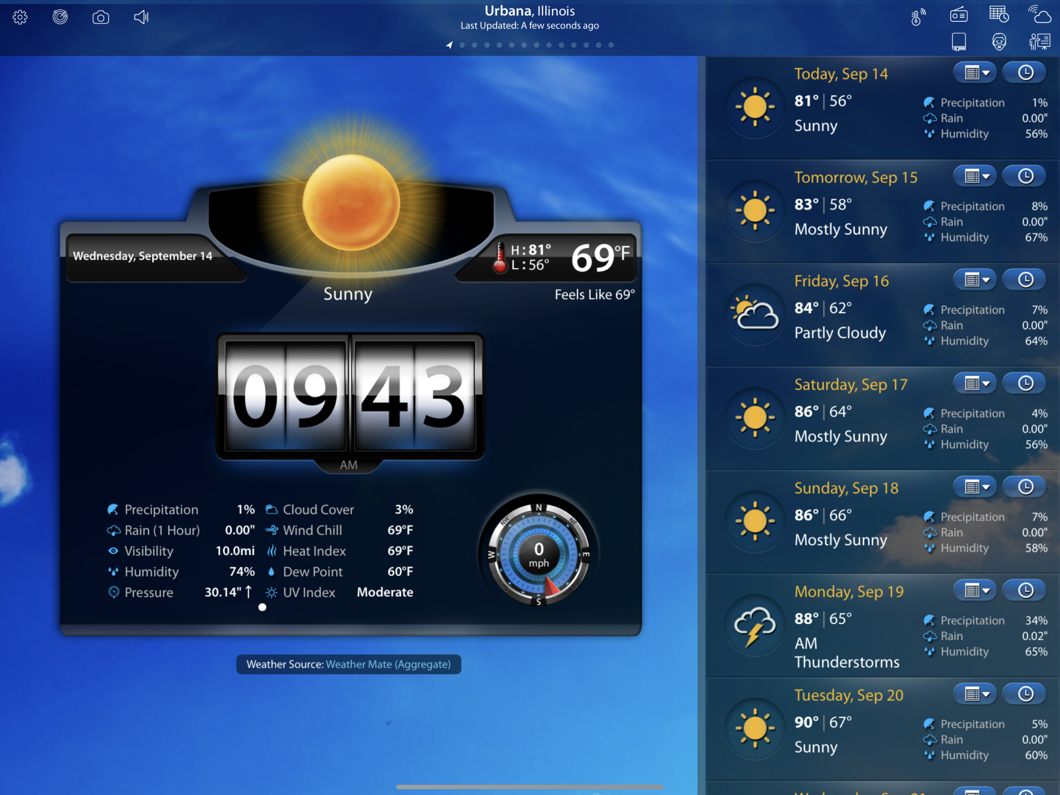Tap the Urbana, Illinois location title
The width and height of the screenshot is (1060, 795).
pos(529,11)
